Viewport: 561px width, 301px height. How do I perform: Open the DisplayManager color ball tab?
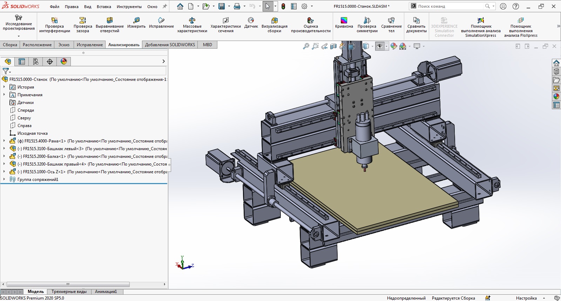tap(64, 62)
